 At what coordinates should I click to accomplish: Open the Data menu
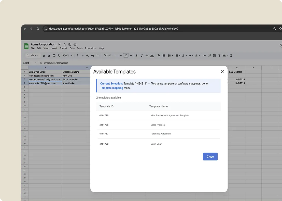pos(72,48)
